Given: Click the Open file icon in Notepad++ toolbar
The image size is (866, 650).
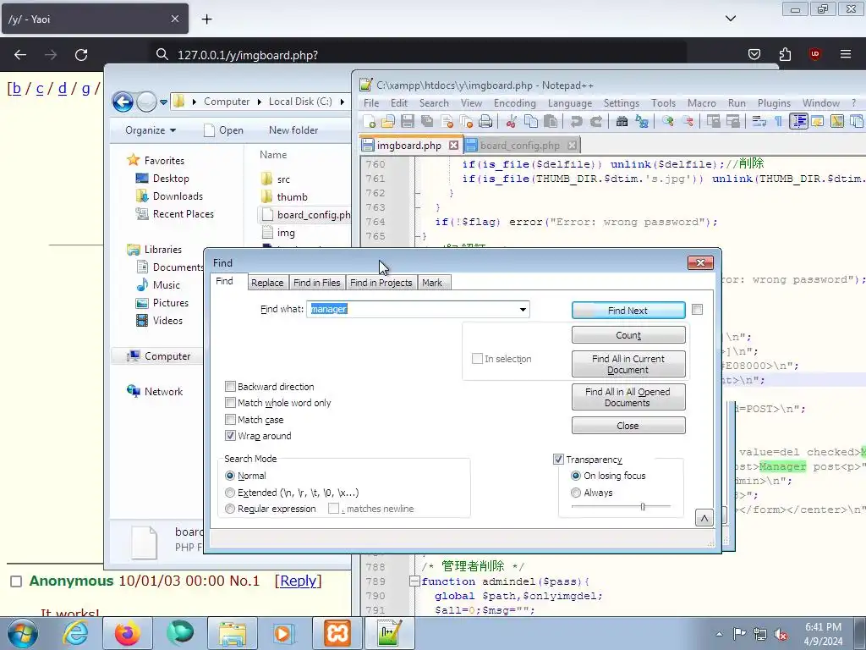Looking at the screenshot, I should 388,121.
